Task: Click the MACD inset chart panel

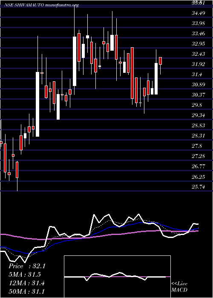Action: click(x=117, y=277)
